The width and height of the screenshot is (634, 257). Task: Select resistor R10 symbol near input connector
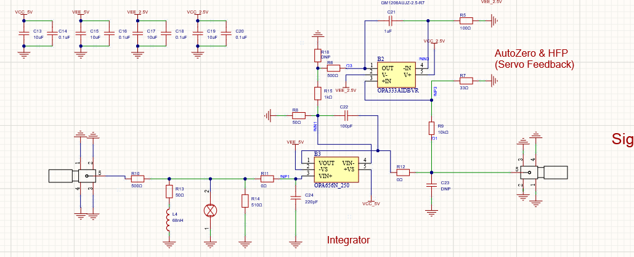137,178
